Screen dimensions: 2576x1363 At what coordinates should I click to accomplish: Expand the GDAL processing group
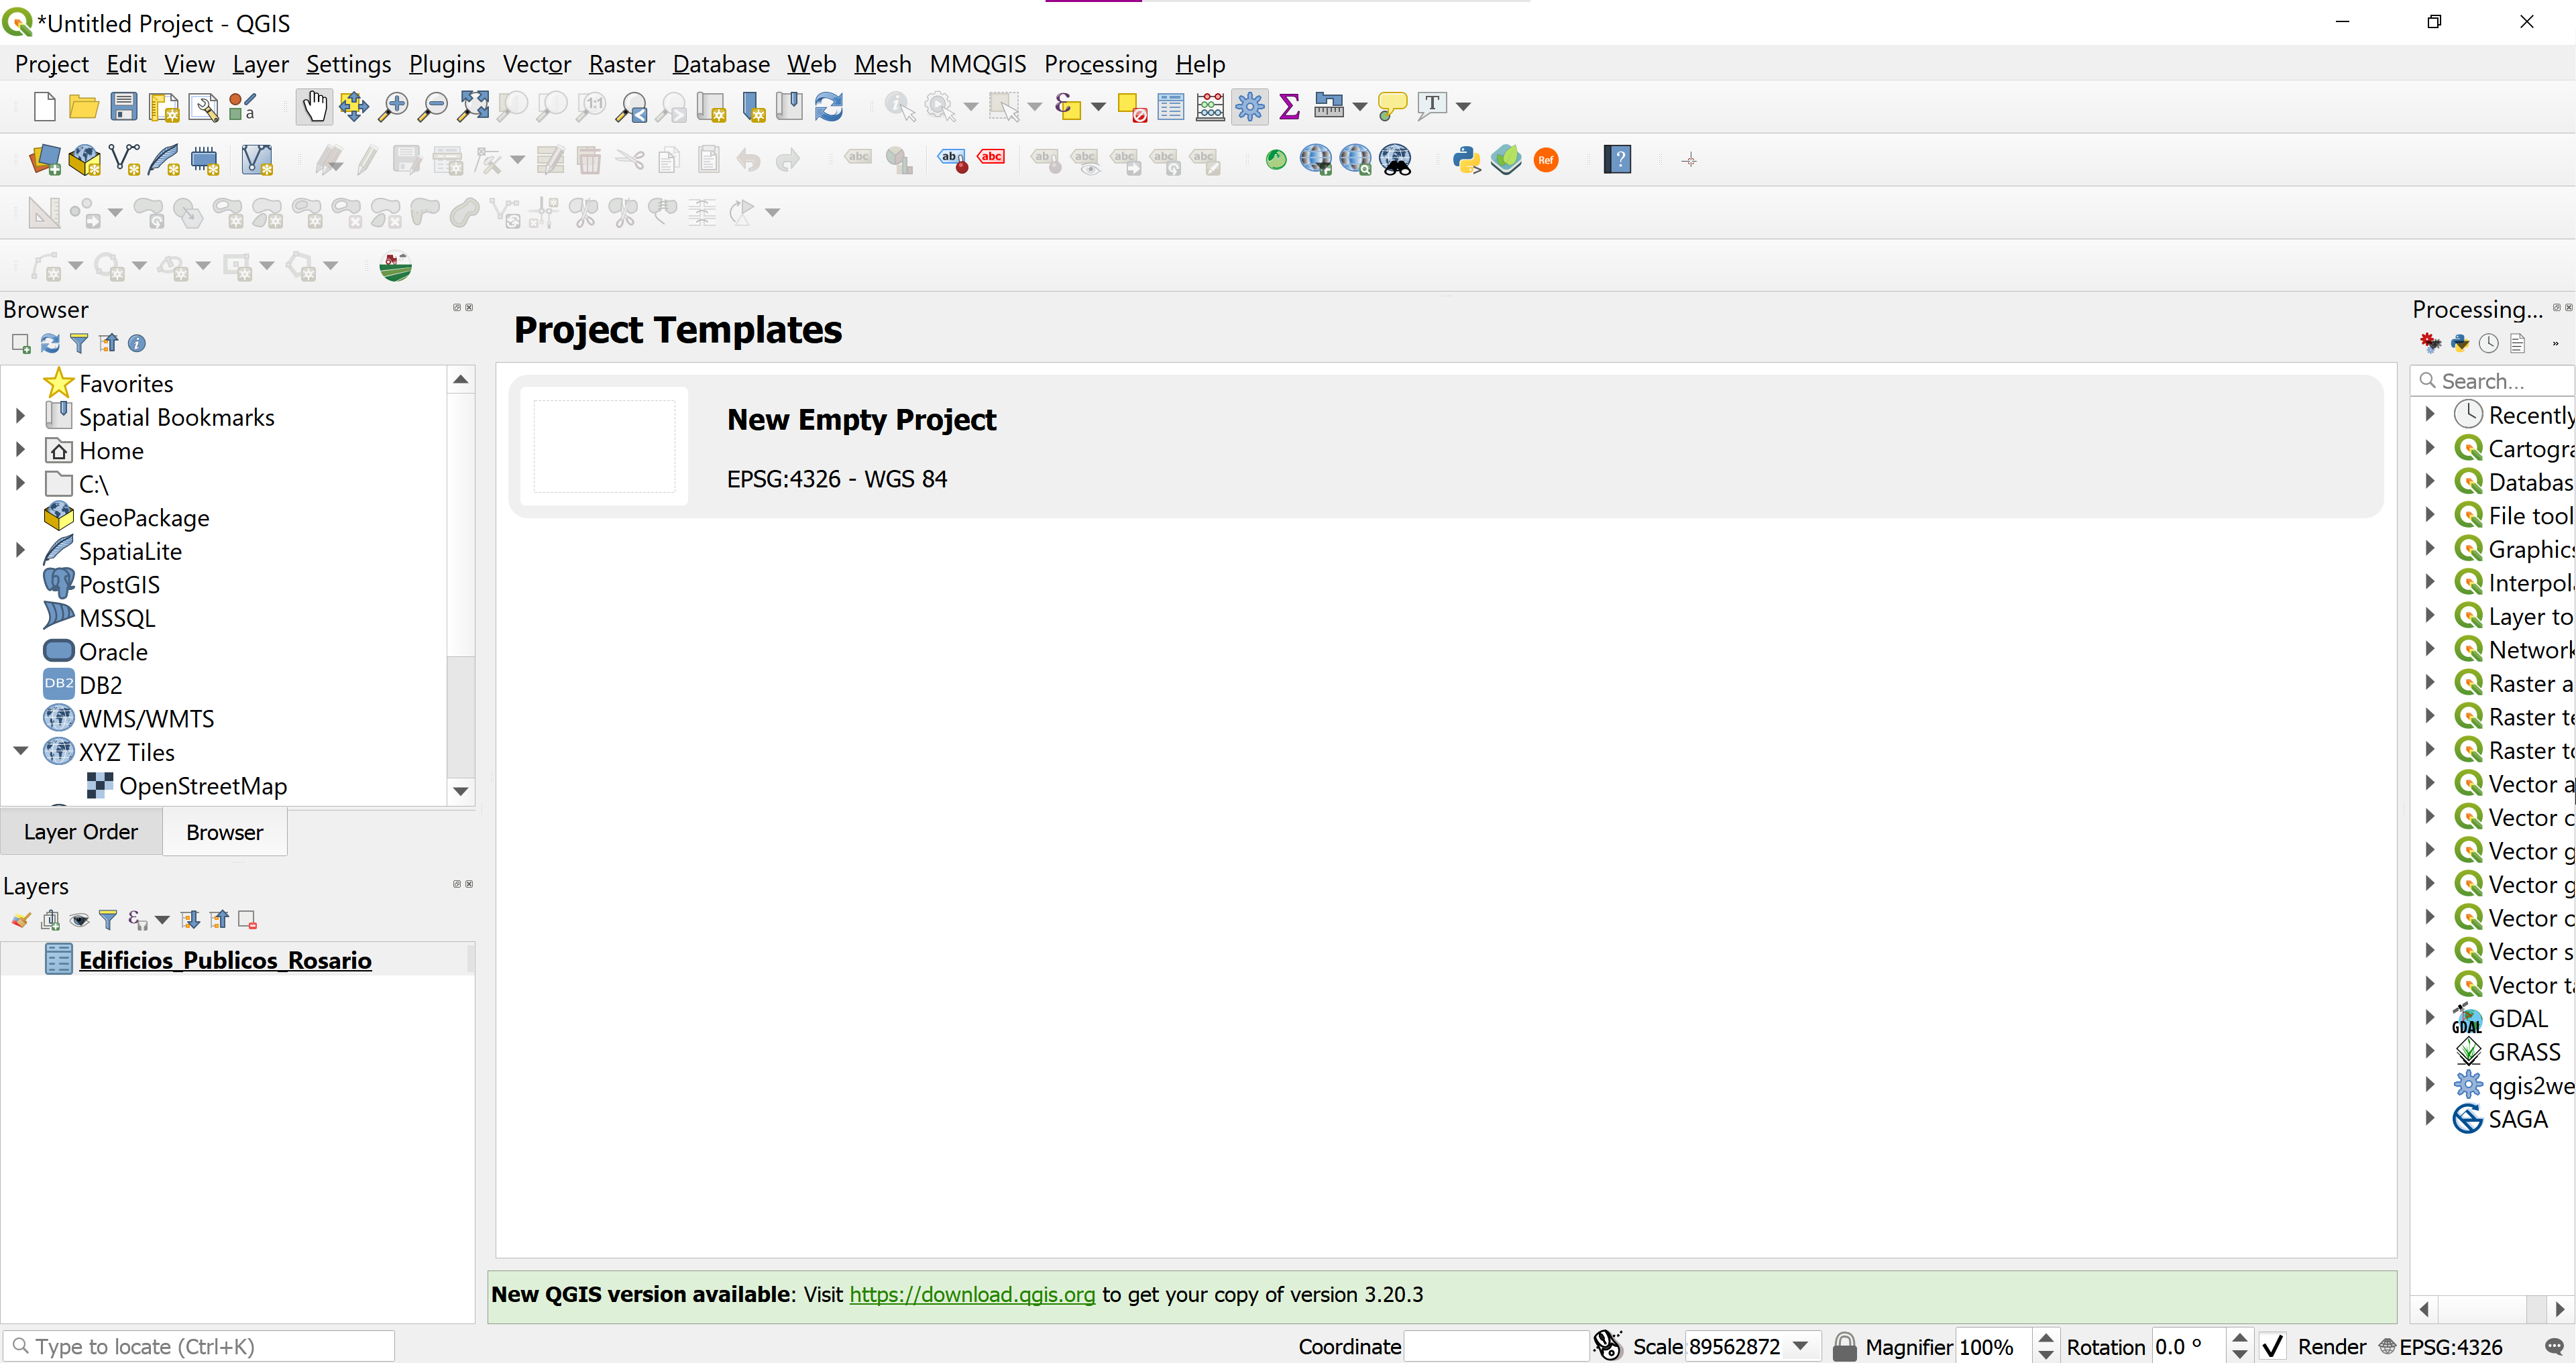point(2430,1018)
